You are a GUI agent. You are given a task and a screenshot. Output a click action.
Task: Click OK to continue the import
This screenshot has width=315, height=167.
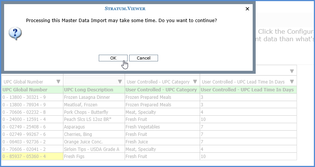click(113, 58)
